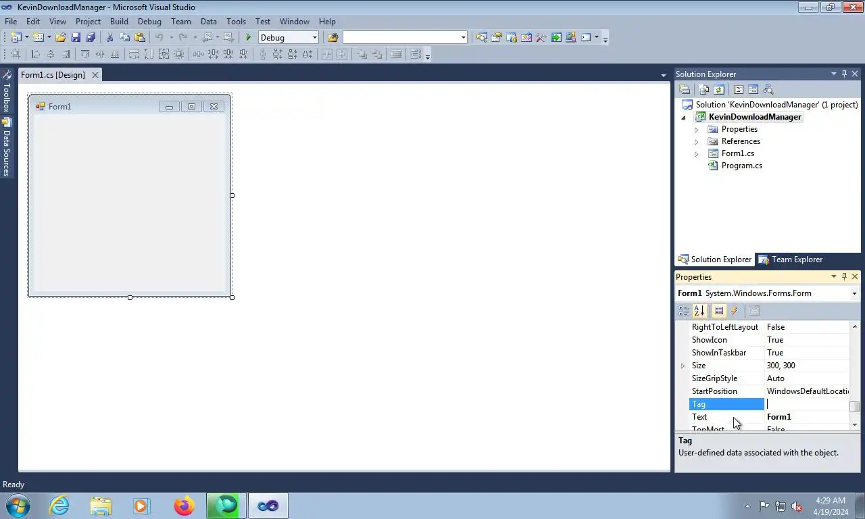Click the Align to Grid layout icon

click(16, 54)
